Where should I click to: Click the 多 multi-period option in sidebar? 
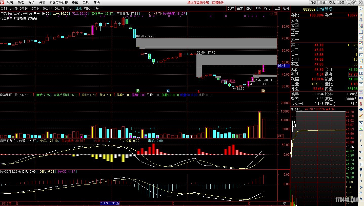[361, 187]
